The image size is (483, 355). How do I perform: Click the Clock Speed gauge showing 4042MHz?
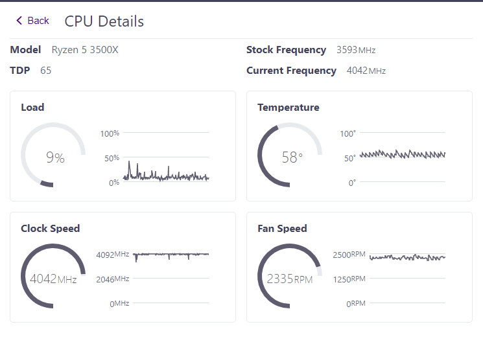(53, 279)
